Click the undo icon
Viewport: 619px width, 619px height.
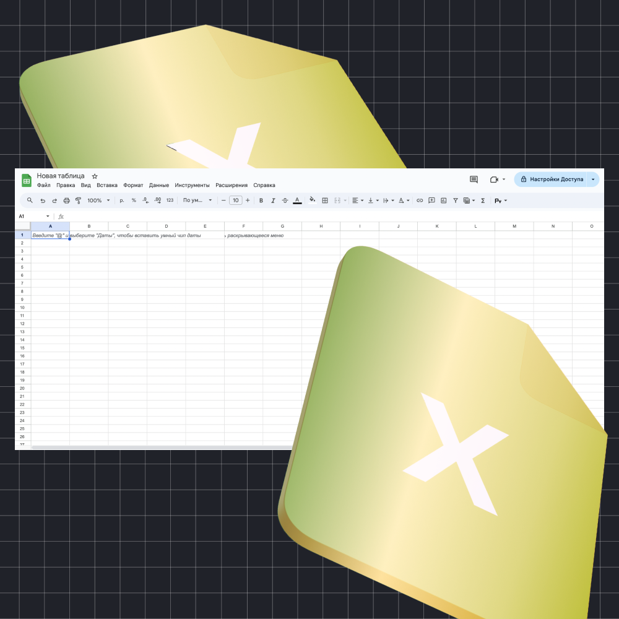coord(42,201)
